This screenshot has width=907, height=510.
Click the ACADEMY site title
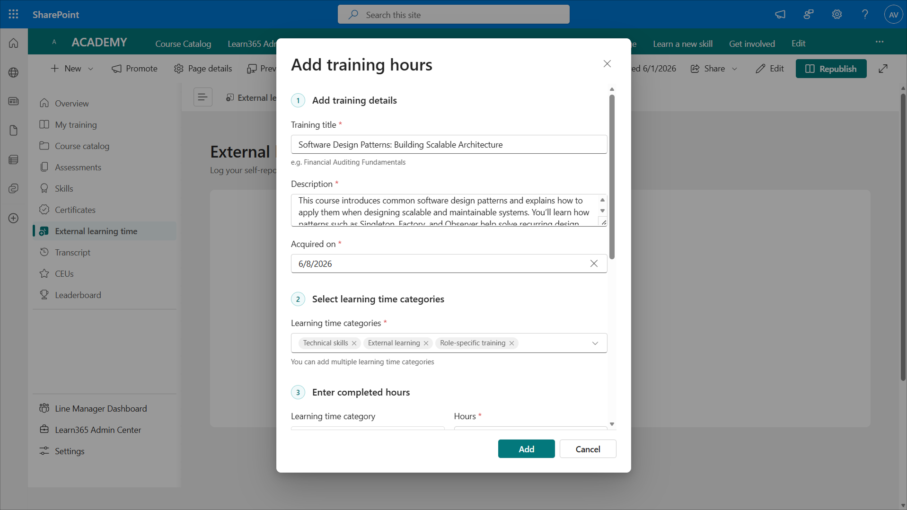tap(99, 42)
